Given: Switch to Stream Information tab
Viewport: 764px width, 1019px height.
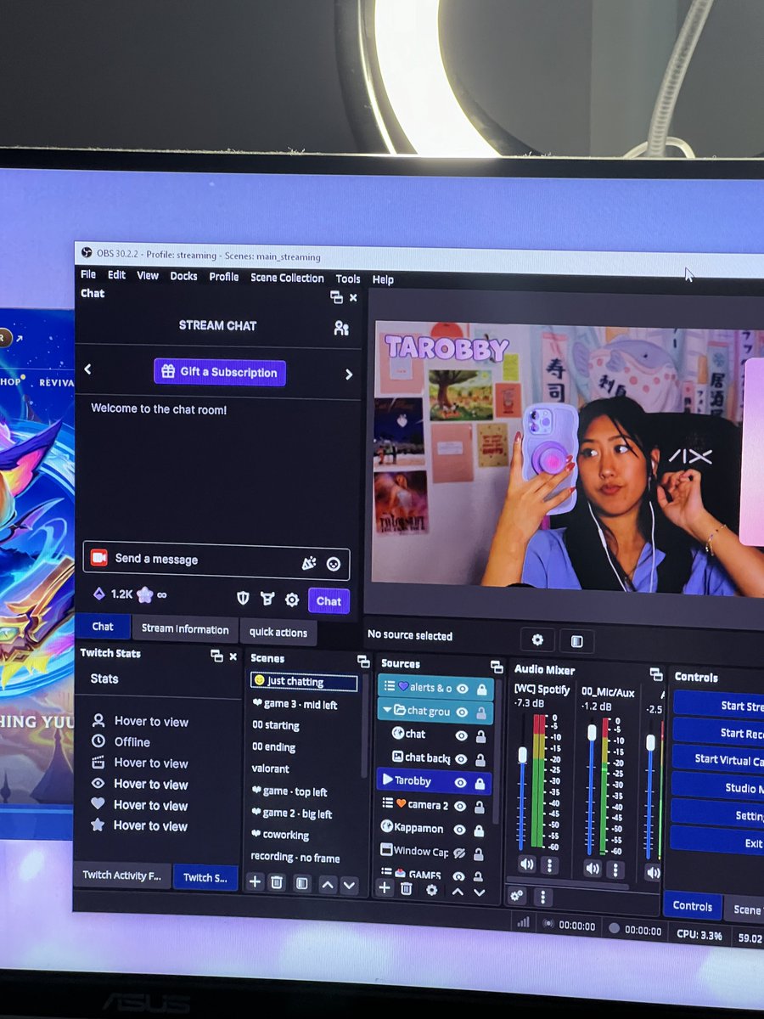Looking at the screenshot, I should (185, 629).
